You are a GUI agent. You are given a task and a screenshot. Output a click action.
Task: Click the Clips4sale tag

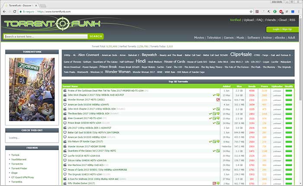click(x=241, y=55)
